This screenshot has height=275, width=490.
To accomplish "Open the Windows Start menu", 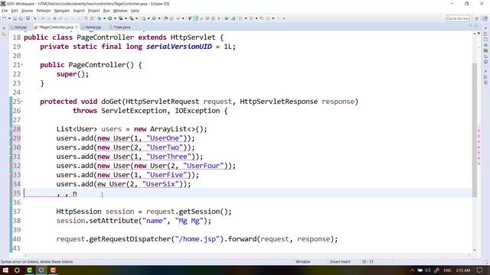I will point(5,270).
